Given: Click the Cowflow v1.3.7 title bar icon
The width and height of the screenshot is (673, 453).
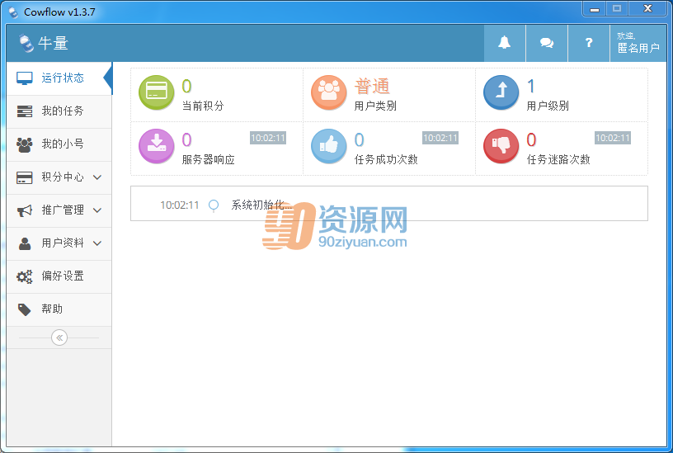Looking at the screenshot, I should [13, 12].
